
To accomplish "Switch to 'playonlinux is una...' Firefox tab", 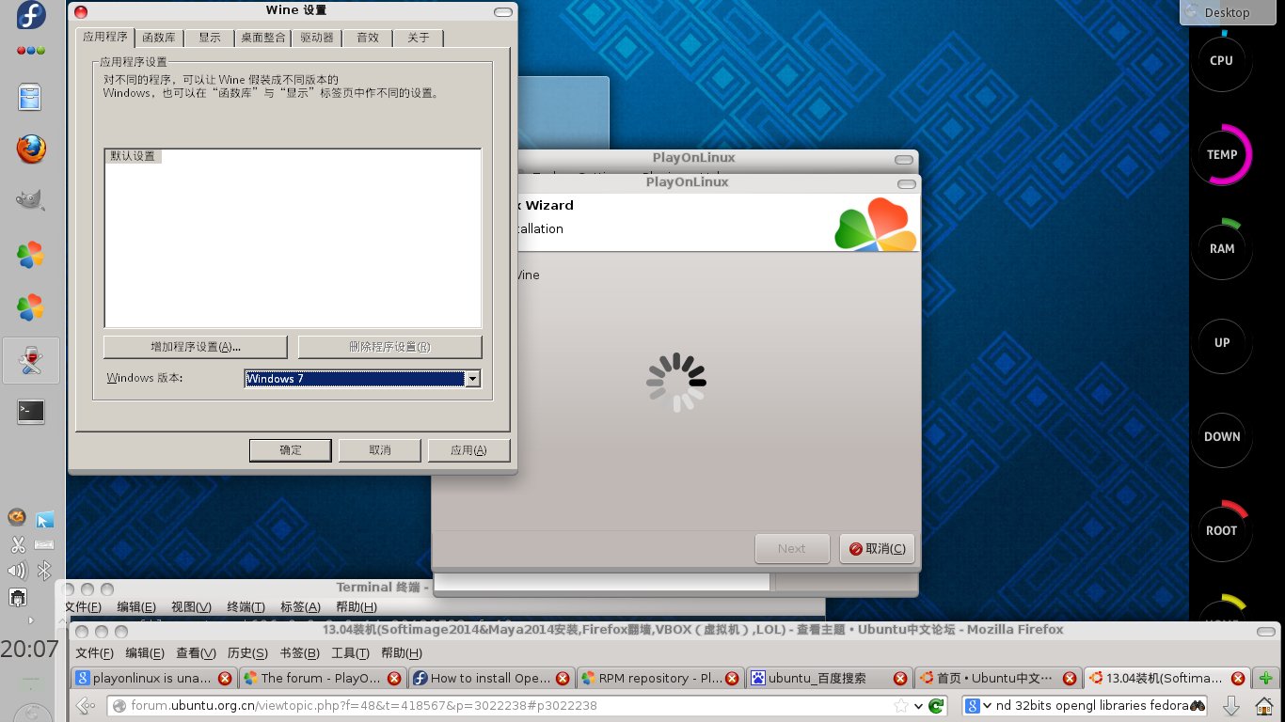I will pyautogui.click(x=153, y=678).
